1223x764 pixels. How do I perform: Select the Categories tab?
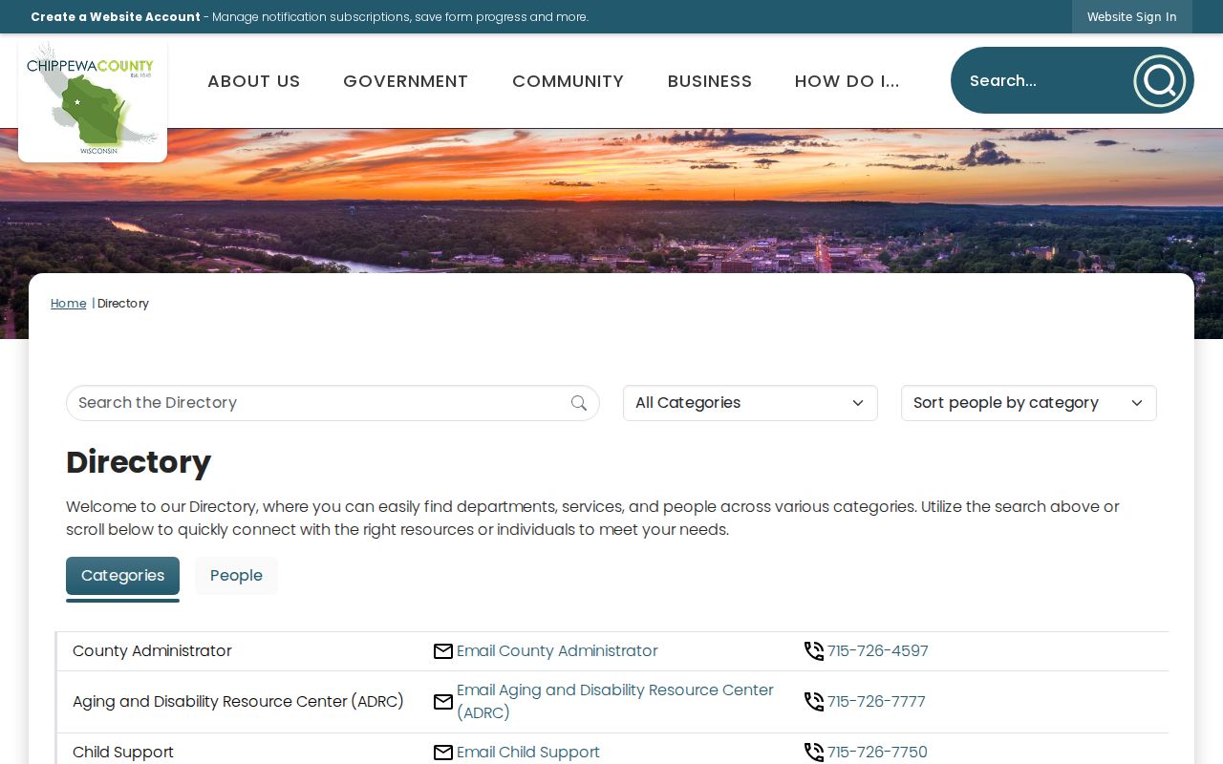[122, 576]
